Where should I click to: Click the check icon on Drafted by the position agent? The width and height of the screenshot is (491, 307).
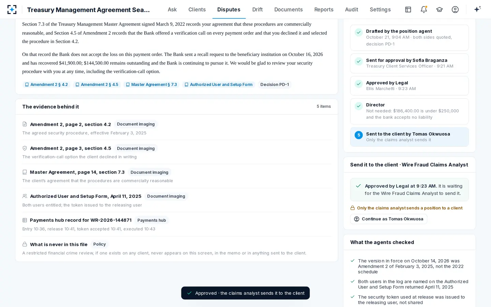point(359,32)
